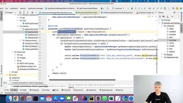
Task: Open Git history clock icon
Action: (x=165, y=8)
